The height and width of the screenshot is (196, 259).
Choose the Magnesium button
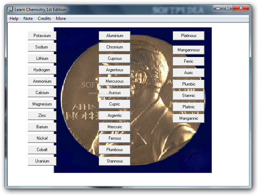[x=42, y=104]
